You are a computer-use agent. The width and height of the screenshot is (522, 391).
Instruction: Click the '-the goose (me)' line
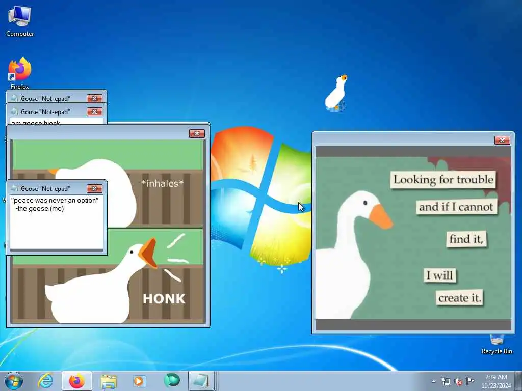[x=40, y=209]
